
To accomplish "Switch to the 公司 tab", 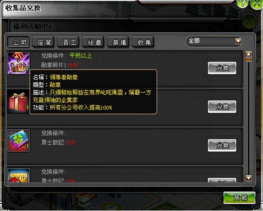I will (19, 42).
